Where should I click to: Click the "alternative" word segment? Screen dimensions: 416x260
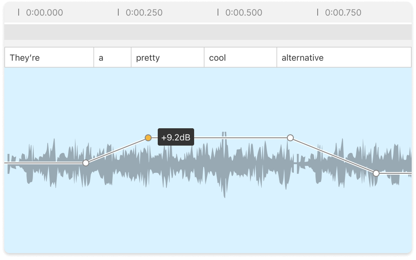(x=344, y=57)
